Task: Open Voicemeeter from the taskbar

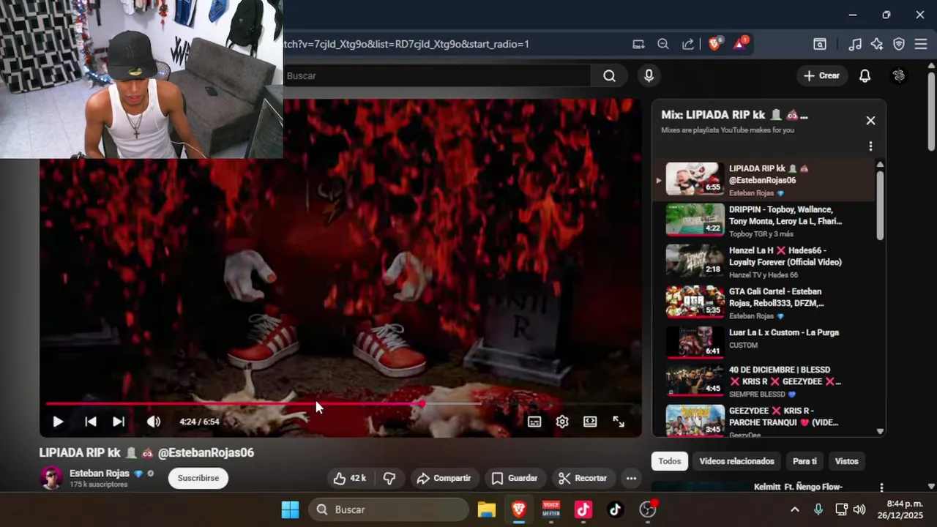Action: [550, 509]
